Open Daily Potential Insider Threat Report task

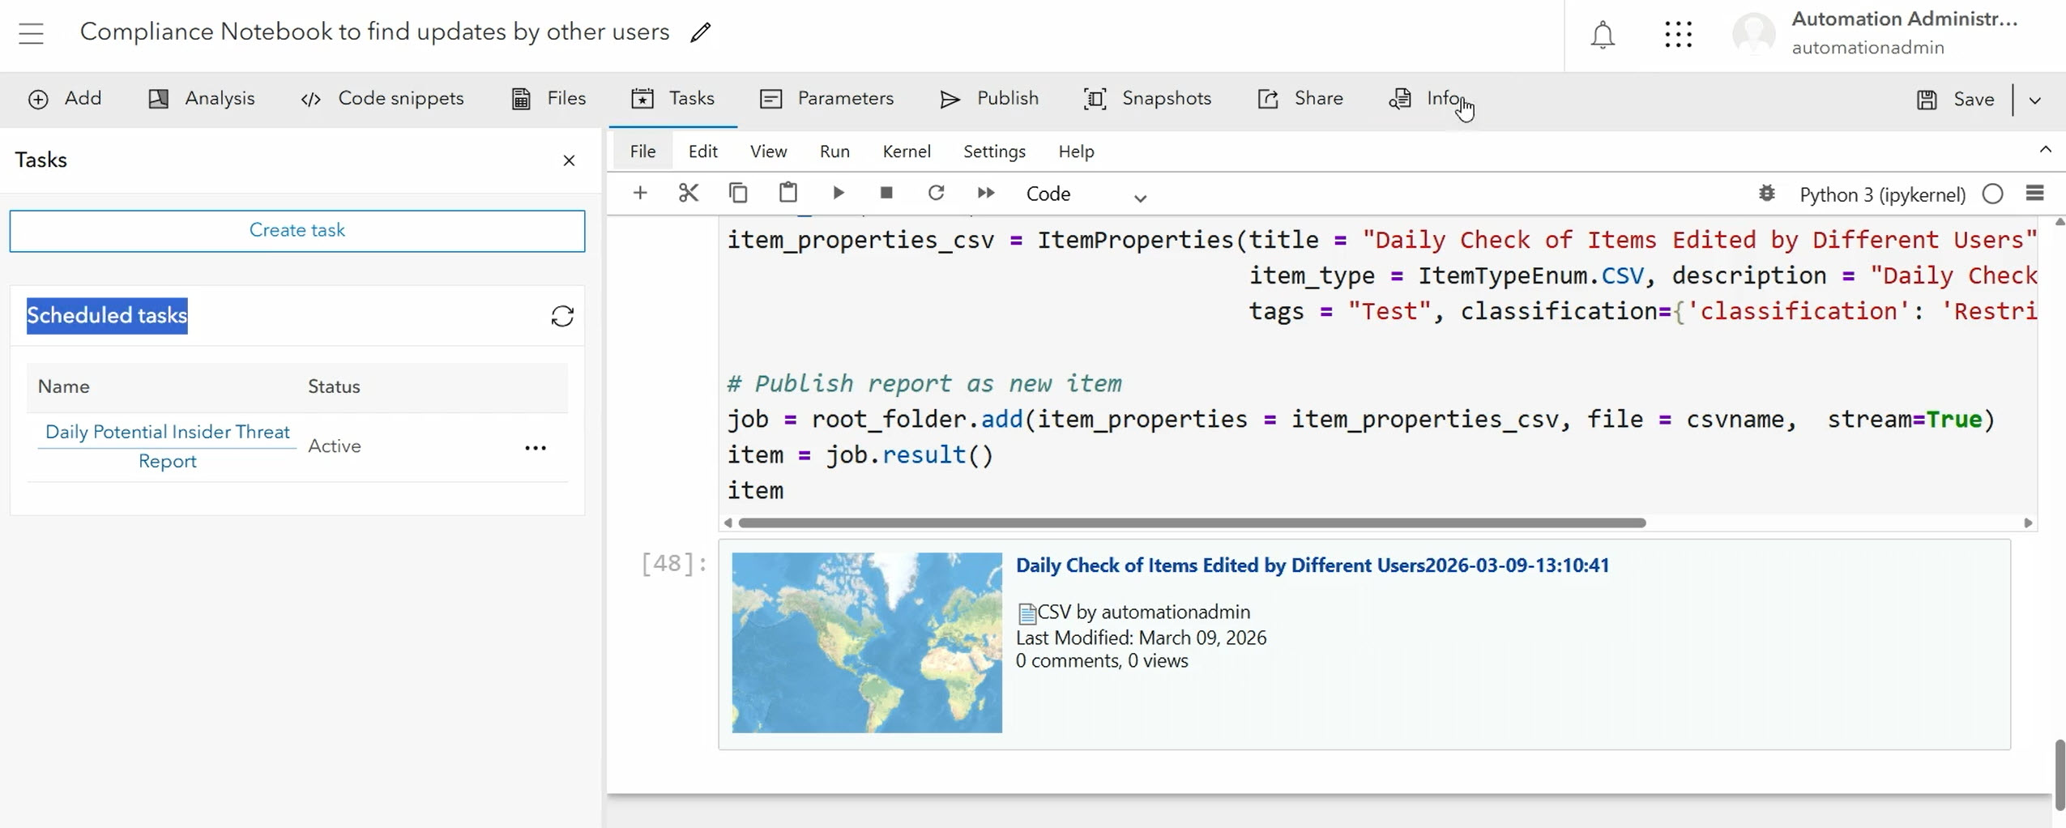(168, 446)
